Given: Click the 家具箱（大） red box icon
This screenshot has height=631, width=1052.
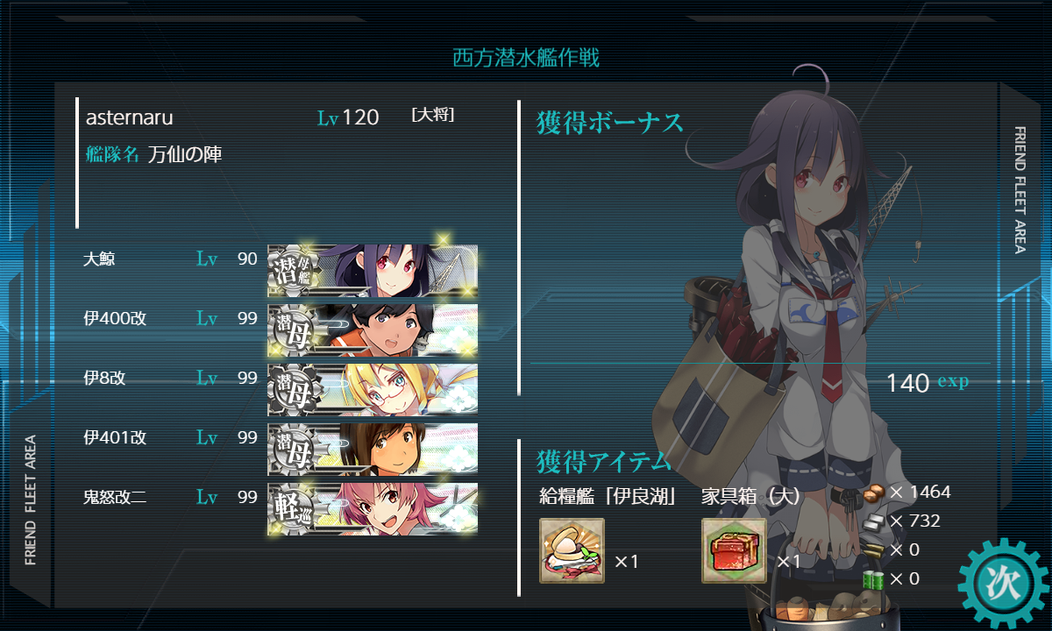Looking at the screenshot, I should (x=734, y=550).
